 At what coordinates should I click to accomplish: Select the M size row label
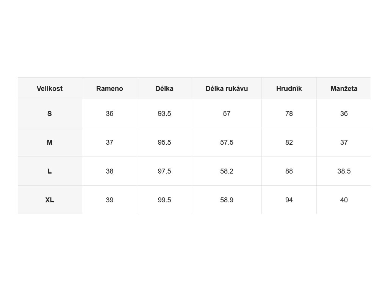tap(50, 142)
